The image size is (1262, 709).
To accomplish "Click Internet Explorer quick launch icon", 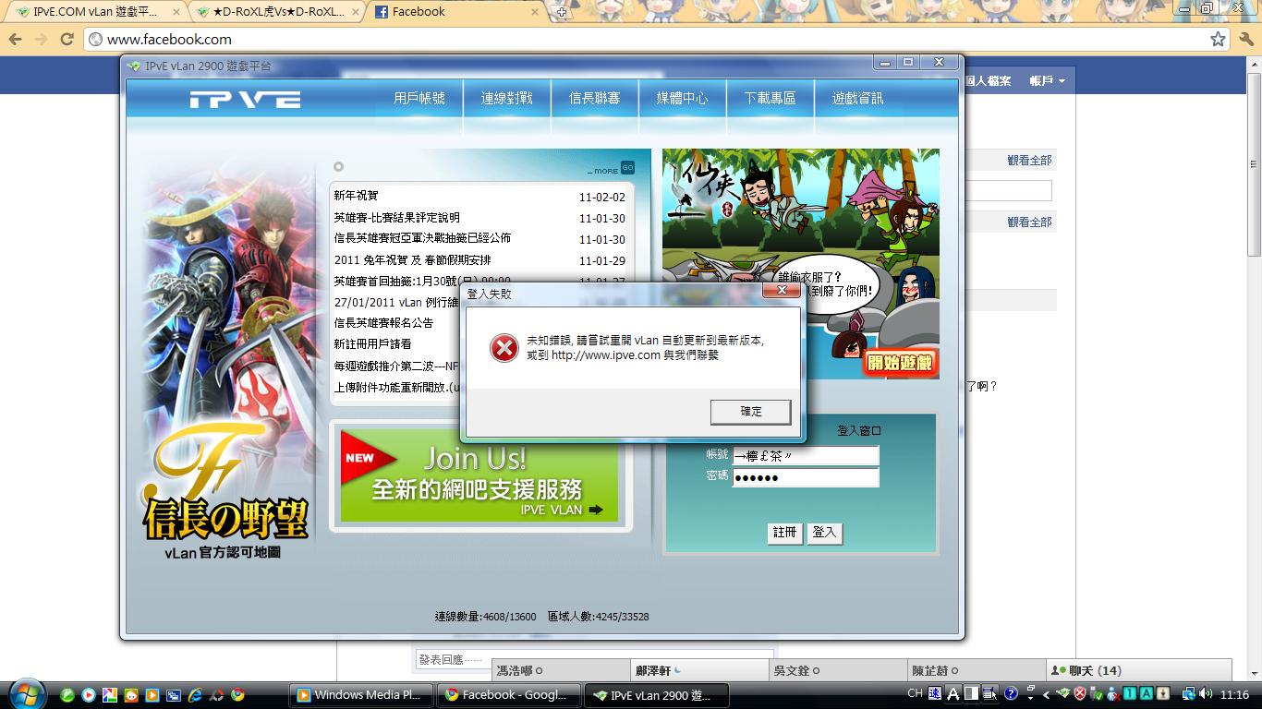I will (x=195, y=695).
